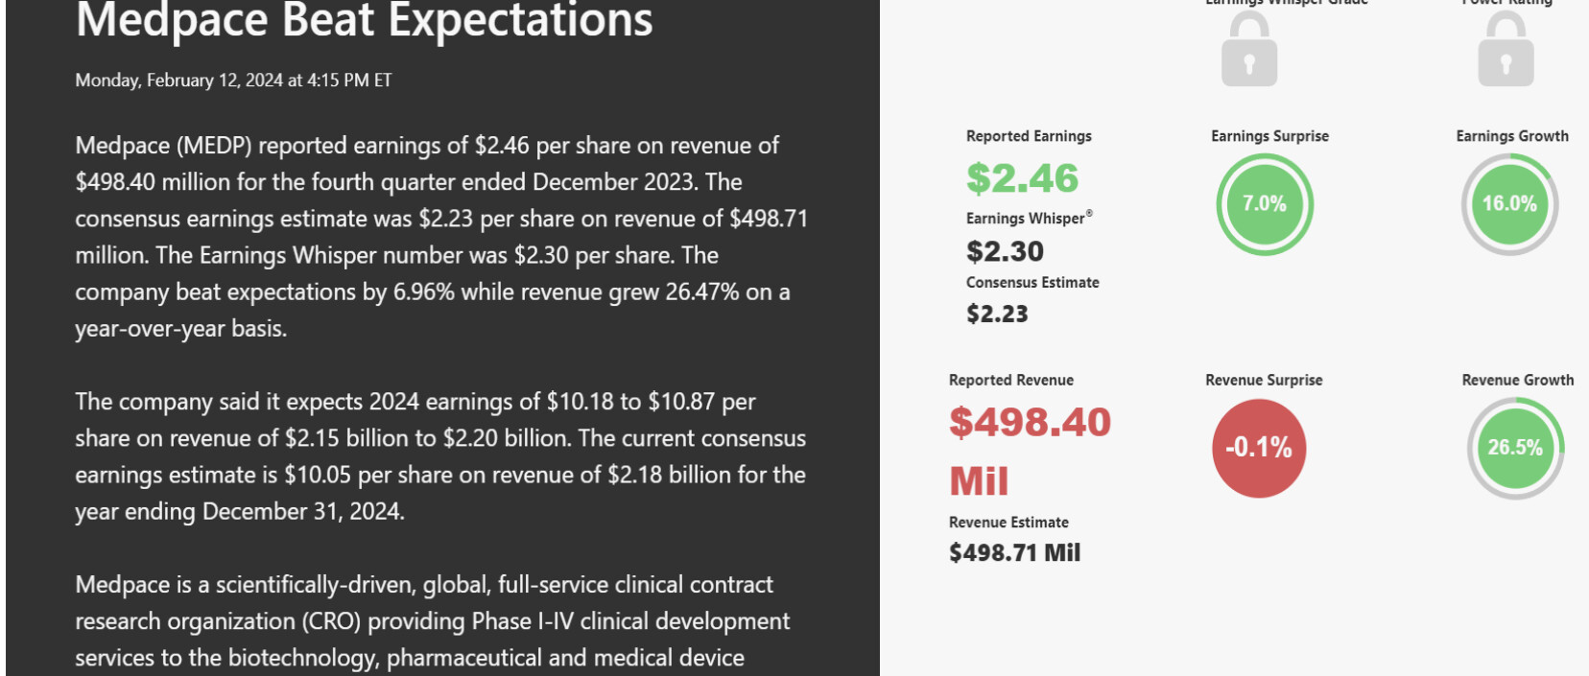Screen dimensions: 1589x676
Task: Click the 2024 earnings guidance paragraph
Action: tap(440, 456)
